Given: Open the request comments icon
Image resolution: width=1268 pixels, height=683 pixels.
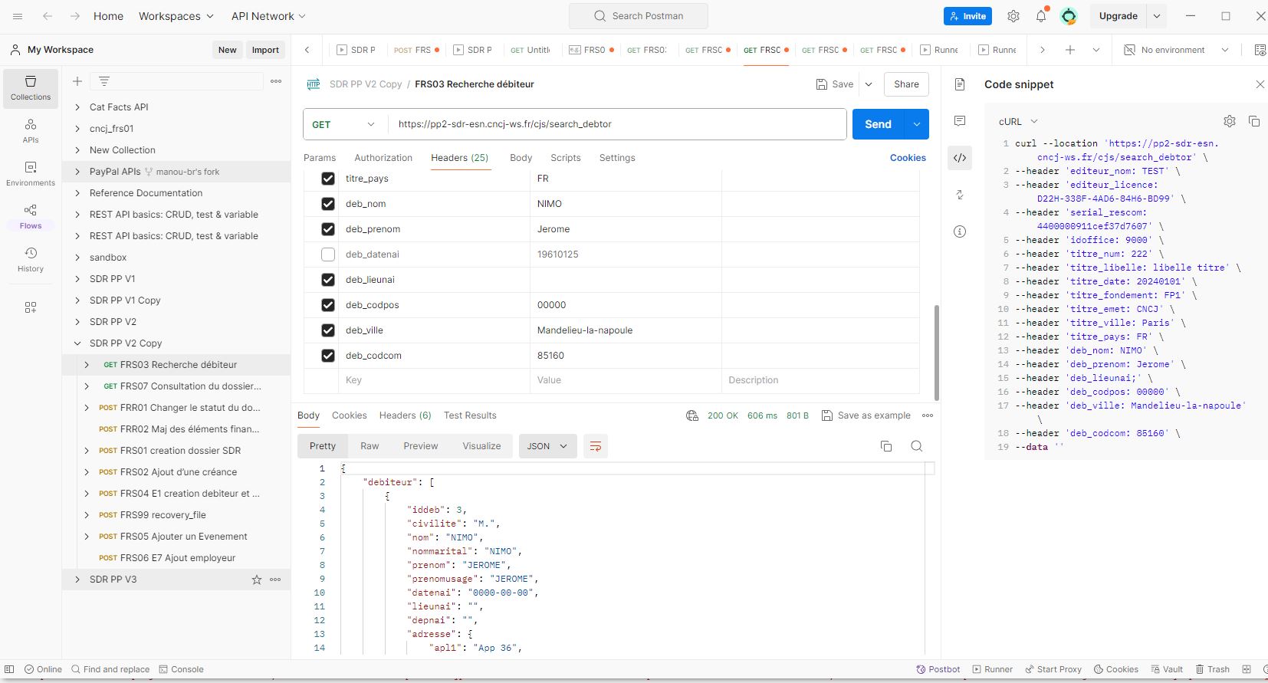Looking at the screenshot, I should [x=960, y=121].
